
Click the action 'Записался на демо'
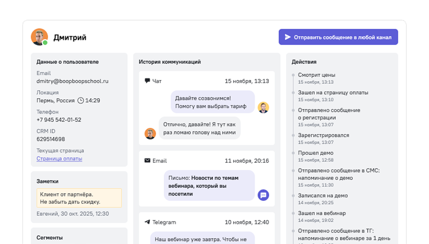click(x=323, y=195)
